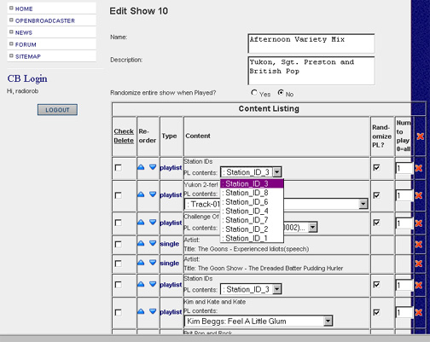Screen dimensions: 430x342
Task: Open the OPENBROADCASTER sidebar link
Action: 45,20
